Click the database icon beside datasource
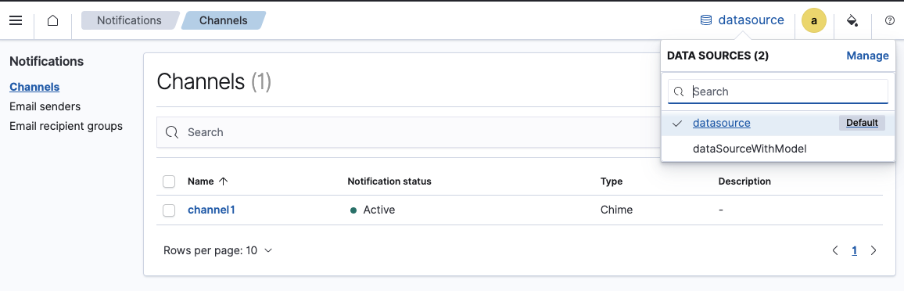Image resolution: width=904 pixels, height=291 pixels. click(705, 21)
